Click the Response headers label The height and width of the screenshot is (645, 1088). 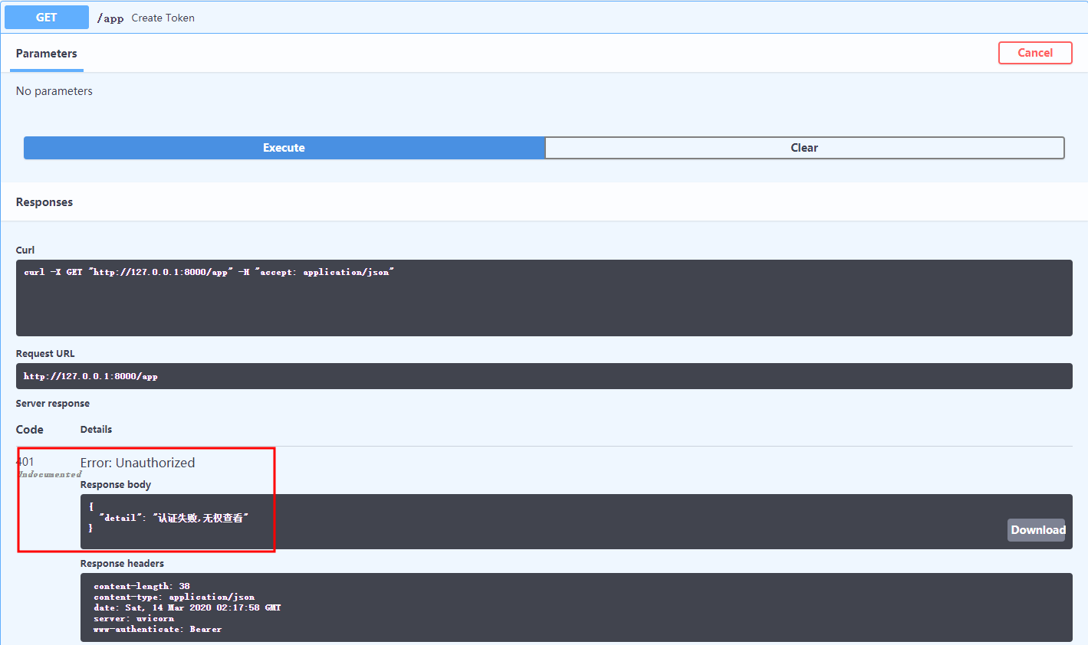point(122,564)
